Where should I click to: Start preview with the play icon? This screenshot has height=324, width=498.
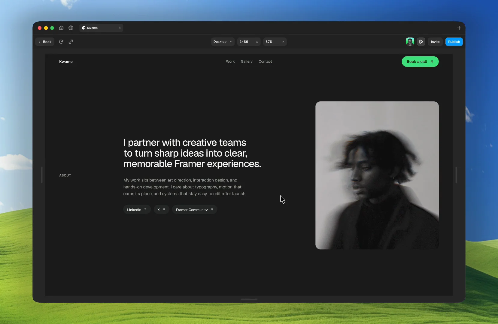(421, 42)
